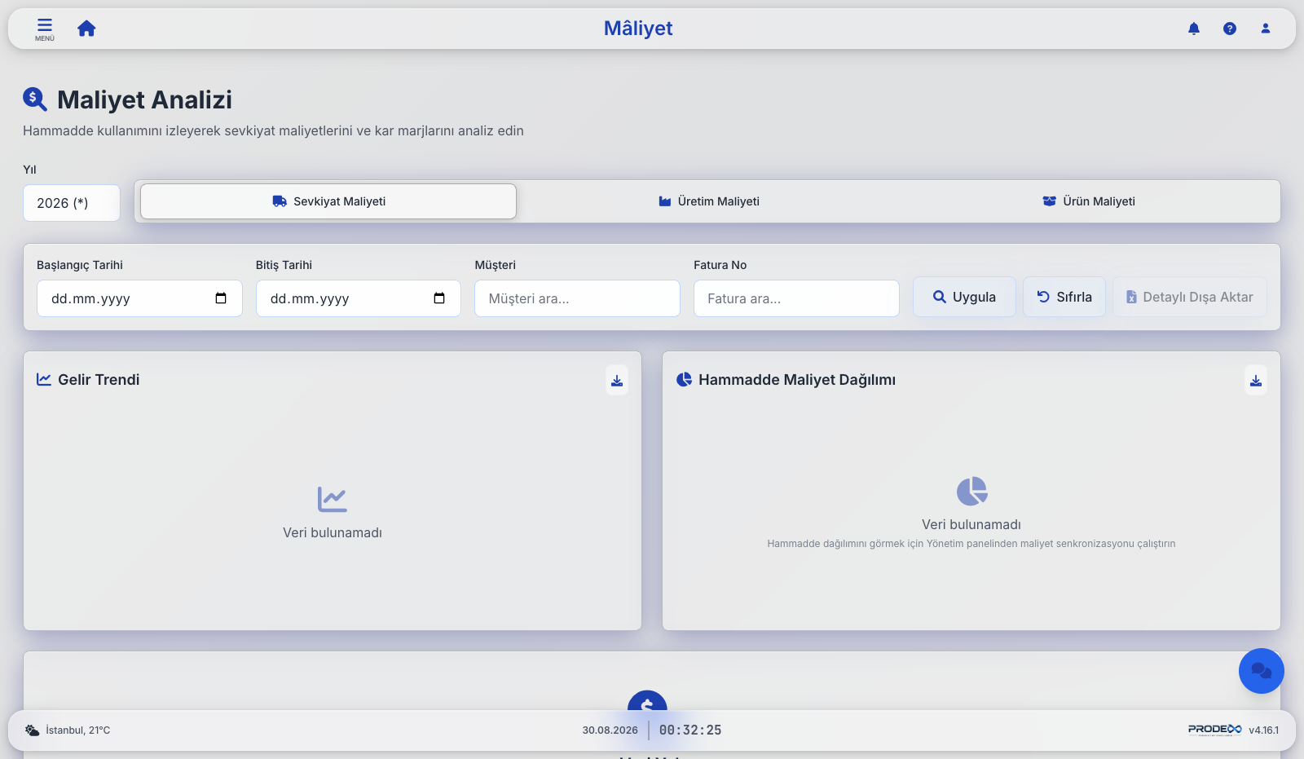The width and height of the screenshot is (1304, 759).
Task: Open the help question mark icon
Action: (x=1230, y=29)
